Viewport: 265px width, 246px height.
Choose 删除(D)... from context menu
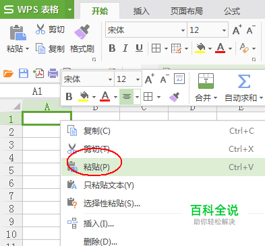coord(163,241)
